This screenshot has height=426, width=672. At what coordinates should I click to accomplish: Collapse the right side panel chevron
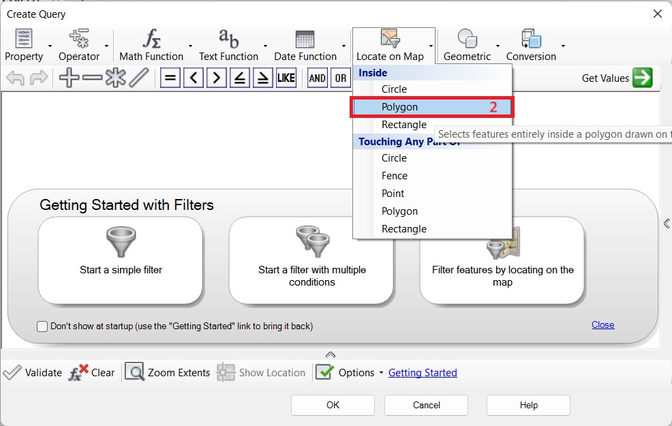pyautogui.click(x=666, y=224)
